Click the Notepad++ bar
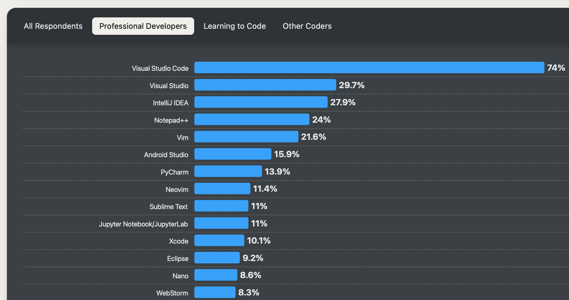 pos(252,119)
